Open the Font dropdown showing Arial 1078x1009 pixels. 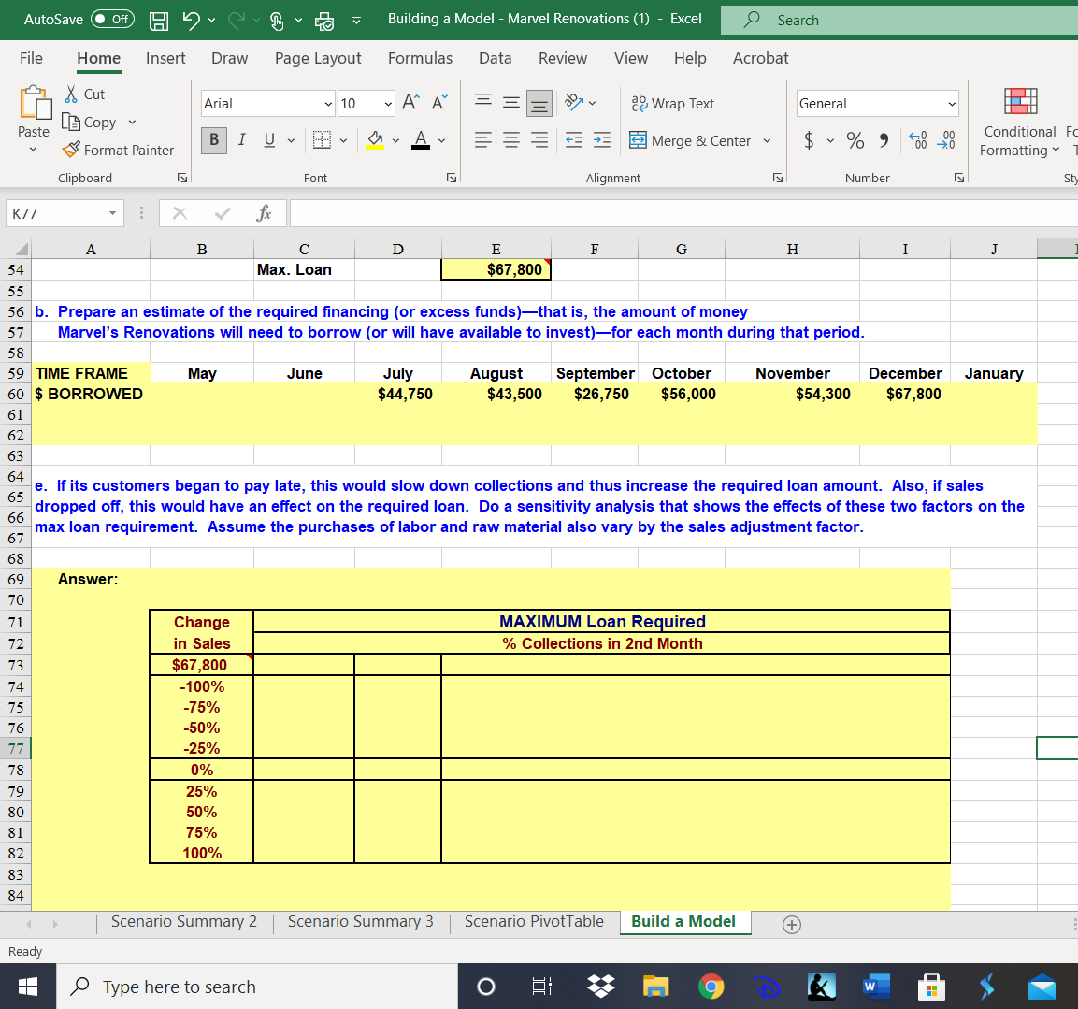coord(266,103)
